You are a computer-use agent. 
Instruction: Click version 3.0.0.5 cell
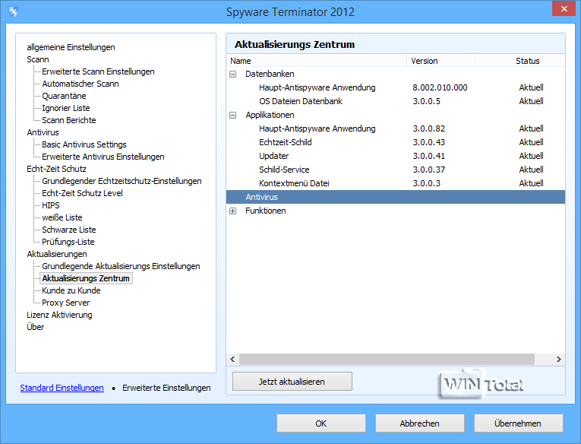point(427,101)
